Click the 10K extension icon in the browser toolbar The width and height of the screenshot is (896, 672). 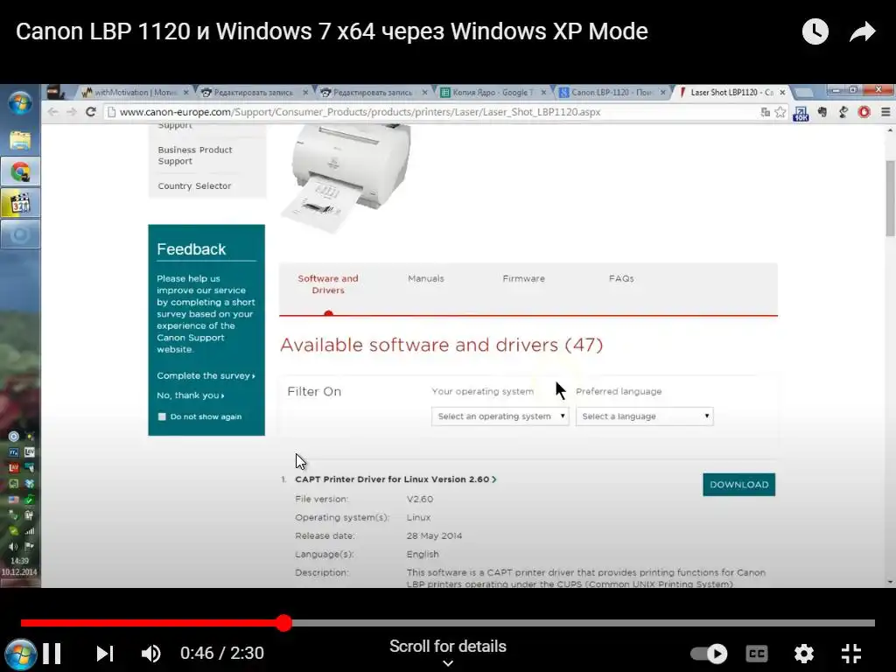click(801, 114)
